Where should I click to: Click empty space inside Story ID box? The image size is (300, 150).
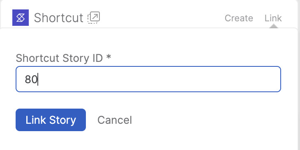(x=159, y=79)
